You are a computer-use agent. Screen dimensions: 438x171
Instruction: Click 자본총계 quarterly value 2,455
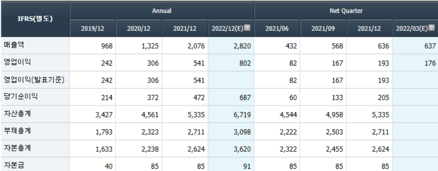[x=334, y=149]
